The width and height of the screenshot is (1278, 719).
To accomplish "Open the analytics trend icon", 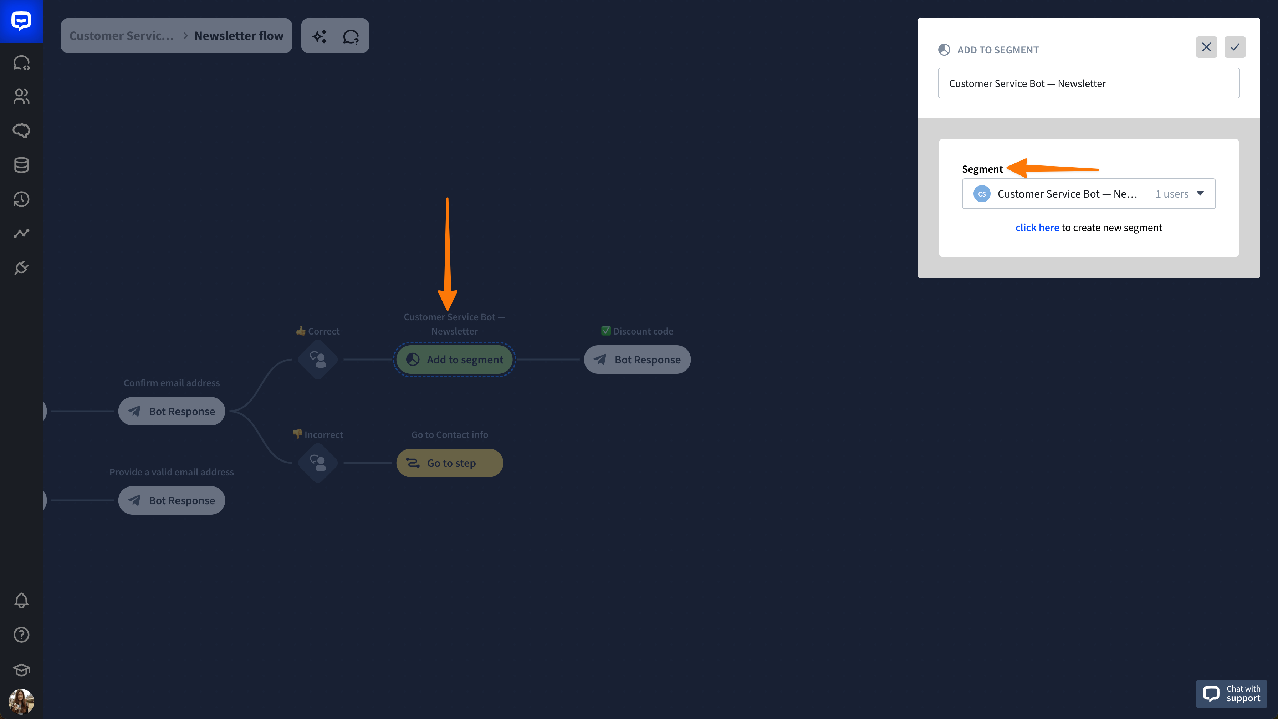I will click(21, 233).
